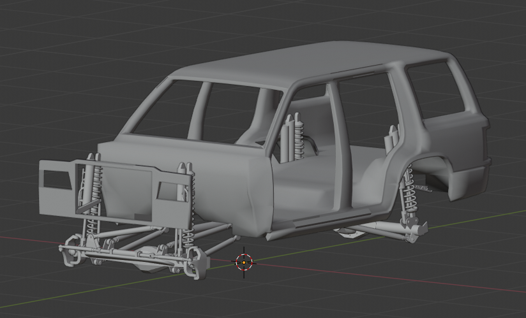This screenshot has width=526, height=318.
Task: Select the front axle assembly
Action: click(x=134, y=257)
